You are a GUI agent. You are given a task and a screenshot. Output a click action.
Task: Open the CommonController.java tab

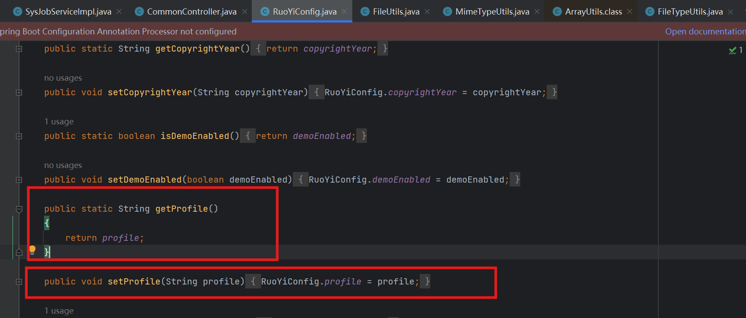[191, 12]
